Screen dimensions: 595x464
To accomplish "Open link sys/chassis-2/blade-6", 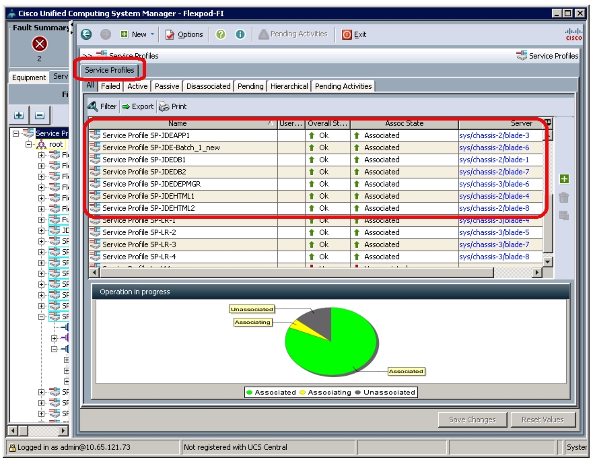I will [494, 147].
